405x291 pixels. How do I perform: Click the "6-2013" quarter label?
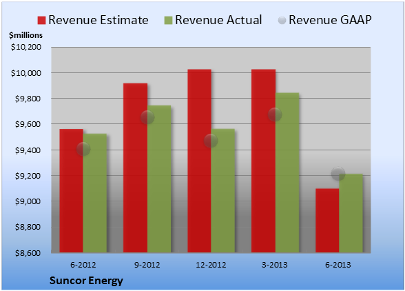[338, 265]
